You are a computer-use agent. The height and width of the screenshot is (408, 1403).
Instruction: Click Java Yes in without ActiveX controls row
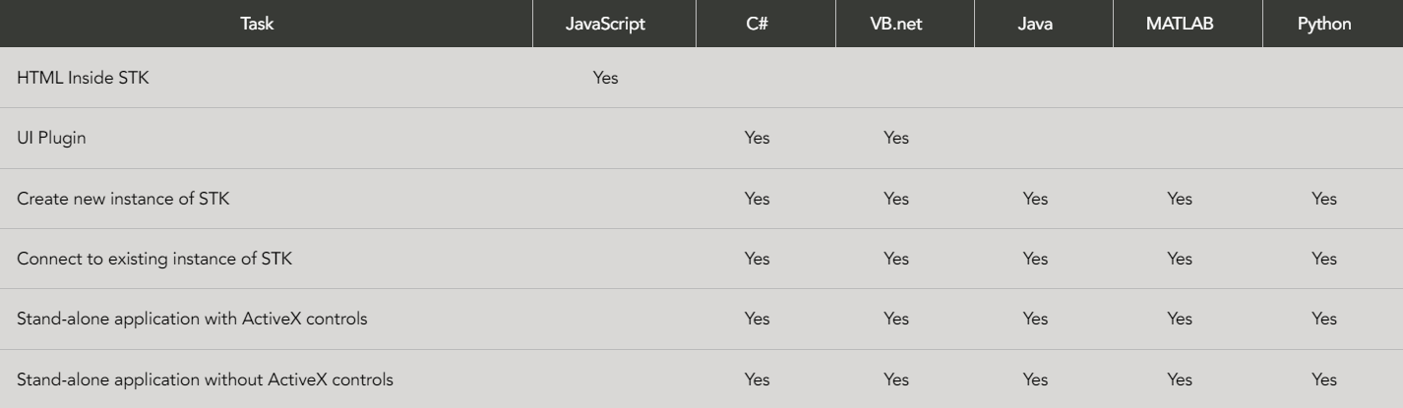pyautogui.click(x=1035, y=379)
